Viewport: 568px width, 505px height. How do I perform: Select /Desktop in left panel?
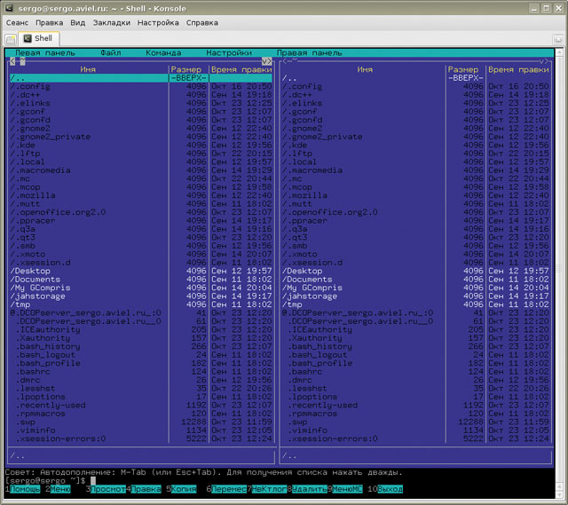[141, 271]
